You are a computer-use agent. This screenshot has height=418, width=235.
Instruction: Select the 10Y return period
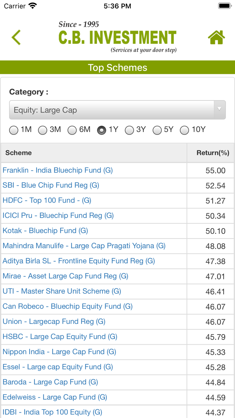184,130
